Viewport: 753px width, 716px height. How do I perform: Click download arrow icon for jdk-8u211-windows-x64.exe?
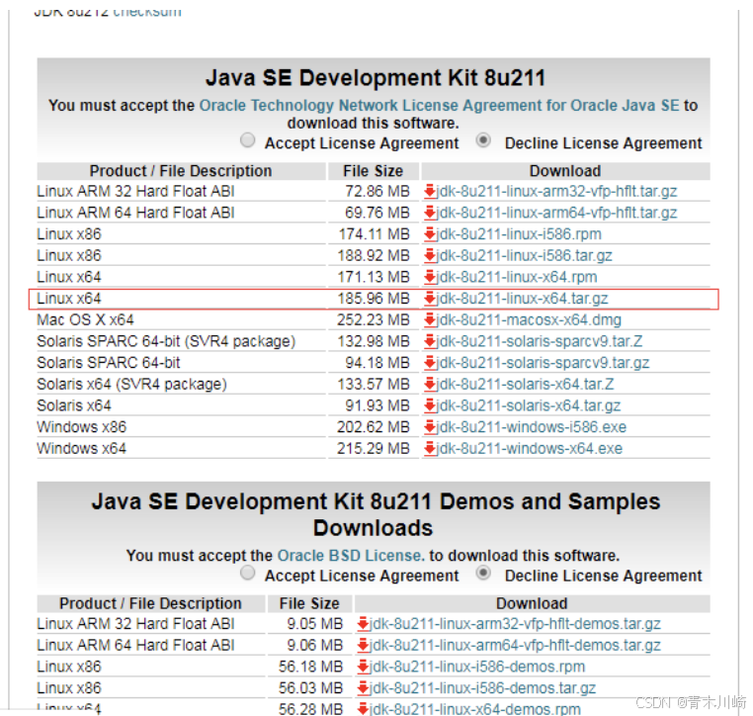pos(430,448)
